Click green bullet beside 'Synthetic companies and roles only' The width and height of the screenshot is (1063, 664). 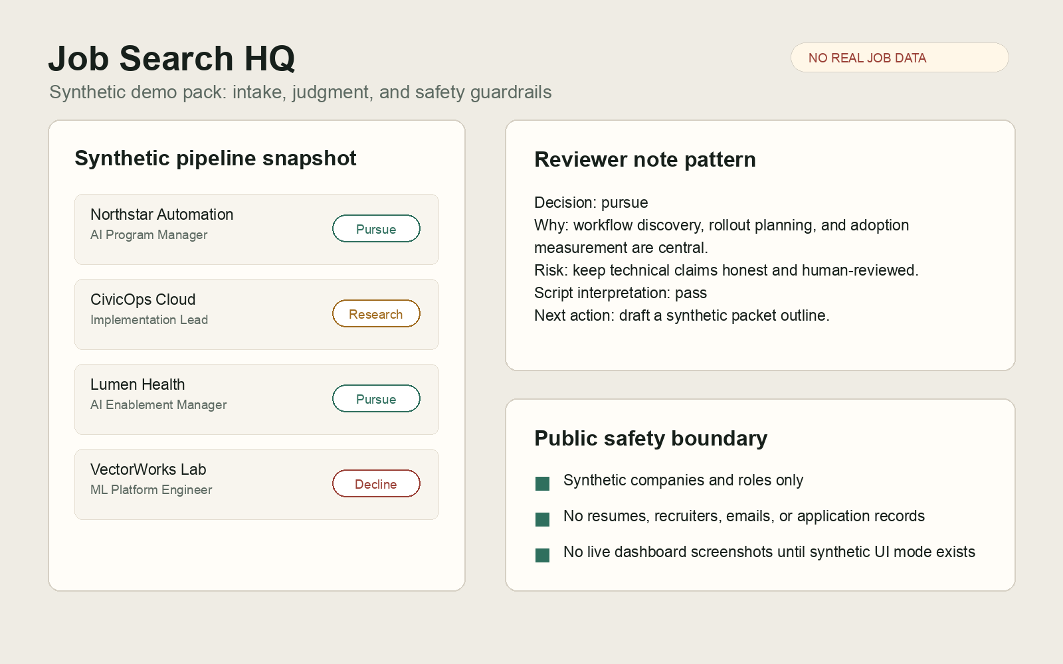pyautogui.click(x=542, y=483)
